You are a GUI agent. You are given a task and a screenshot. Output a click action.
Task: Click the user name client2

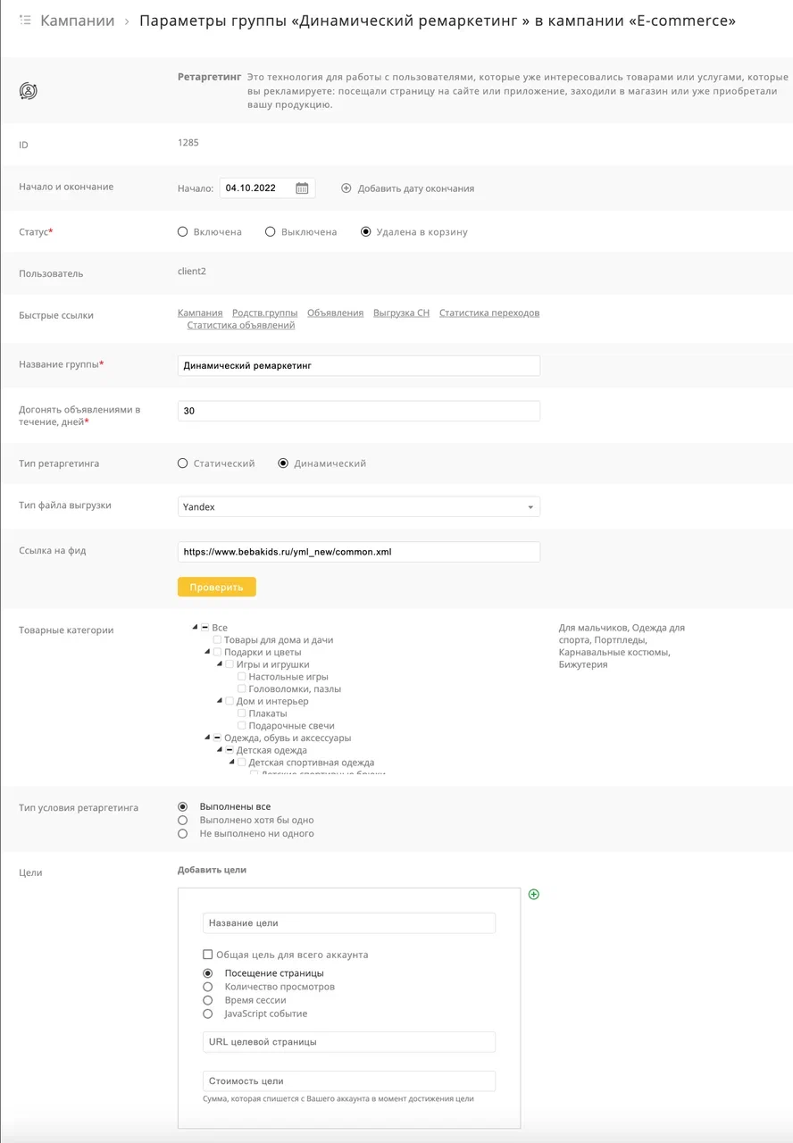[x=192, y=271]
